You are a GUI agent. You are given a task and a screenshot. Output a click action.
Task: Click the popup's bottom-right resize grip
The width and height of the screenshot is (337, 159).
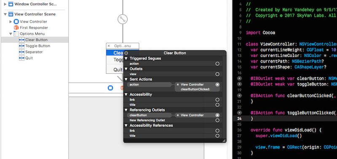[224, 141]
